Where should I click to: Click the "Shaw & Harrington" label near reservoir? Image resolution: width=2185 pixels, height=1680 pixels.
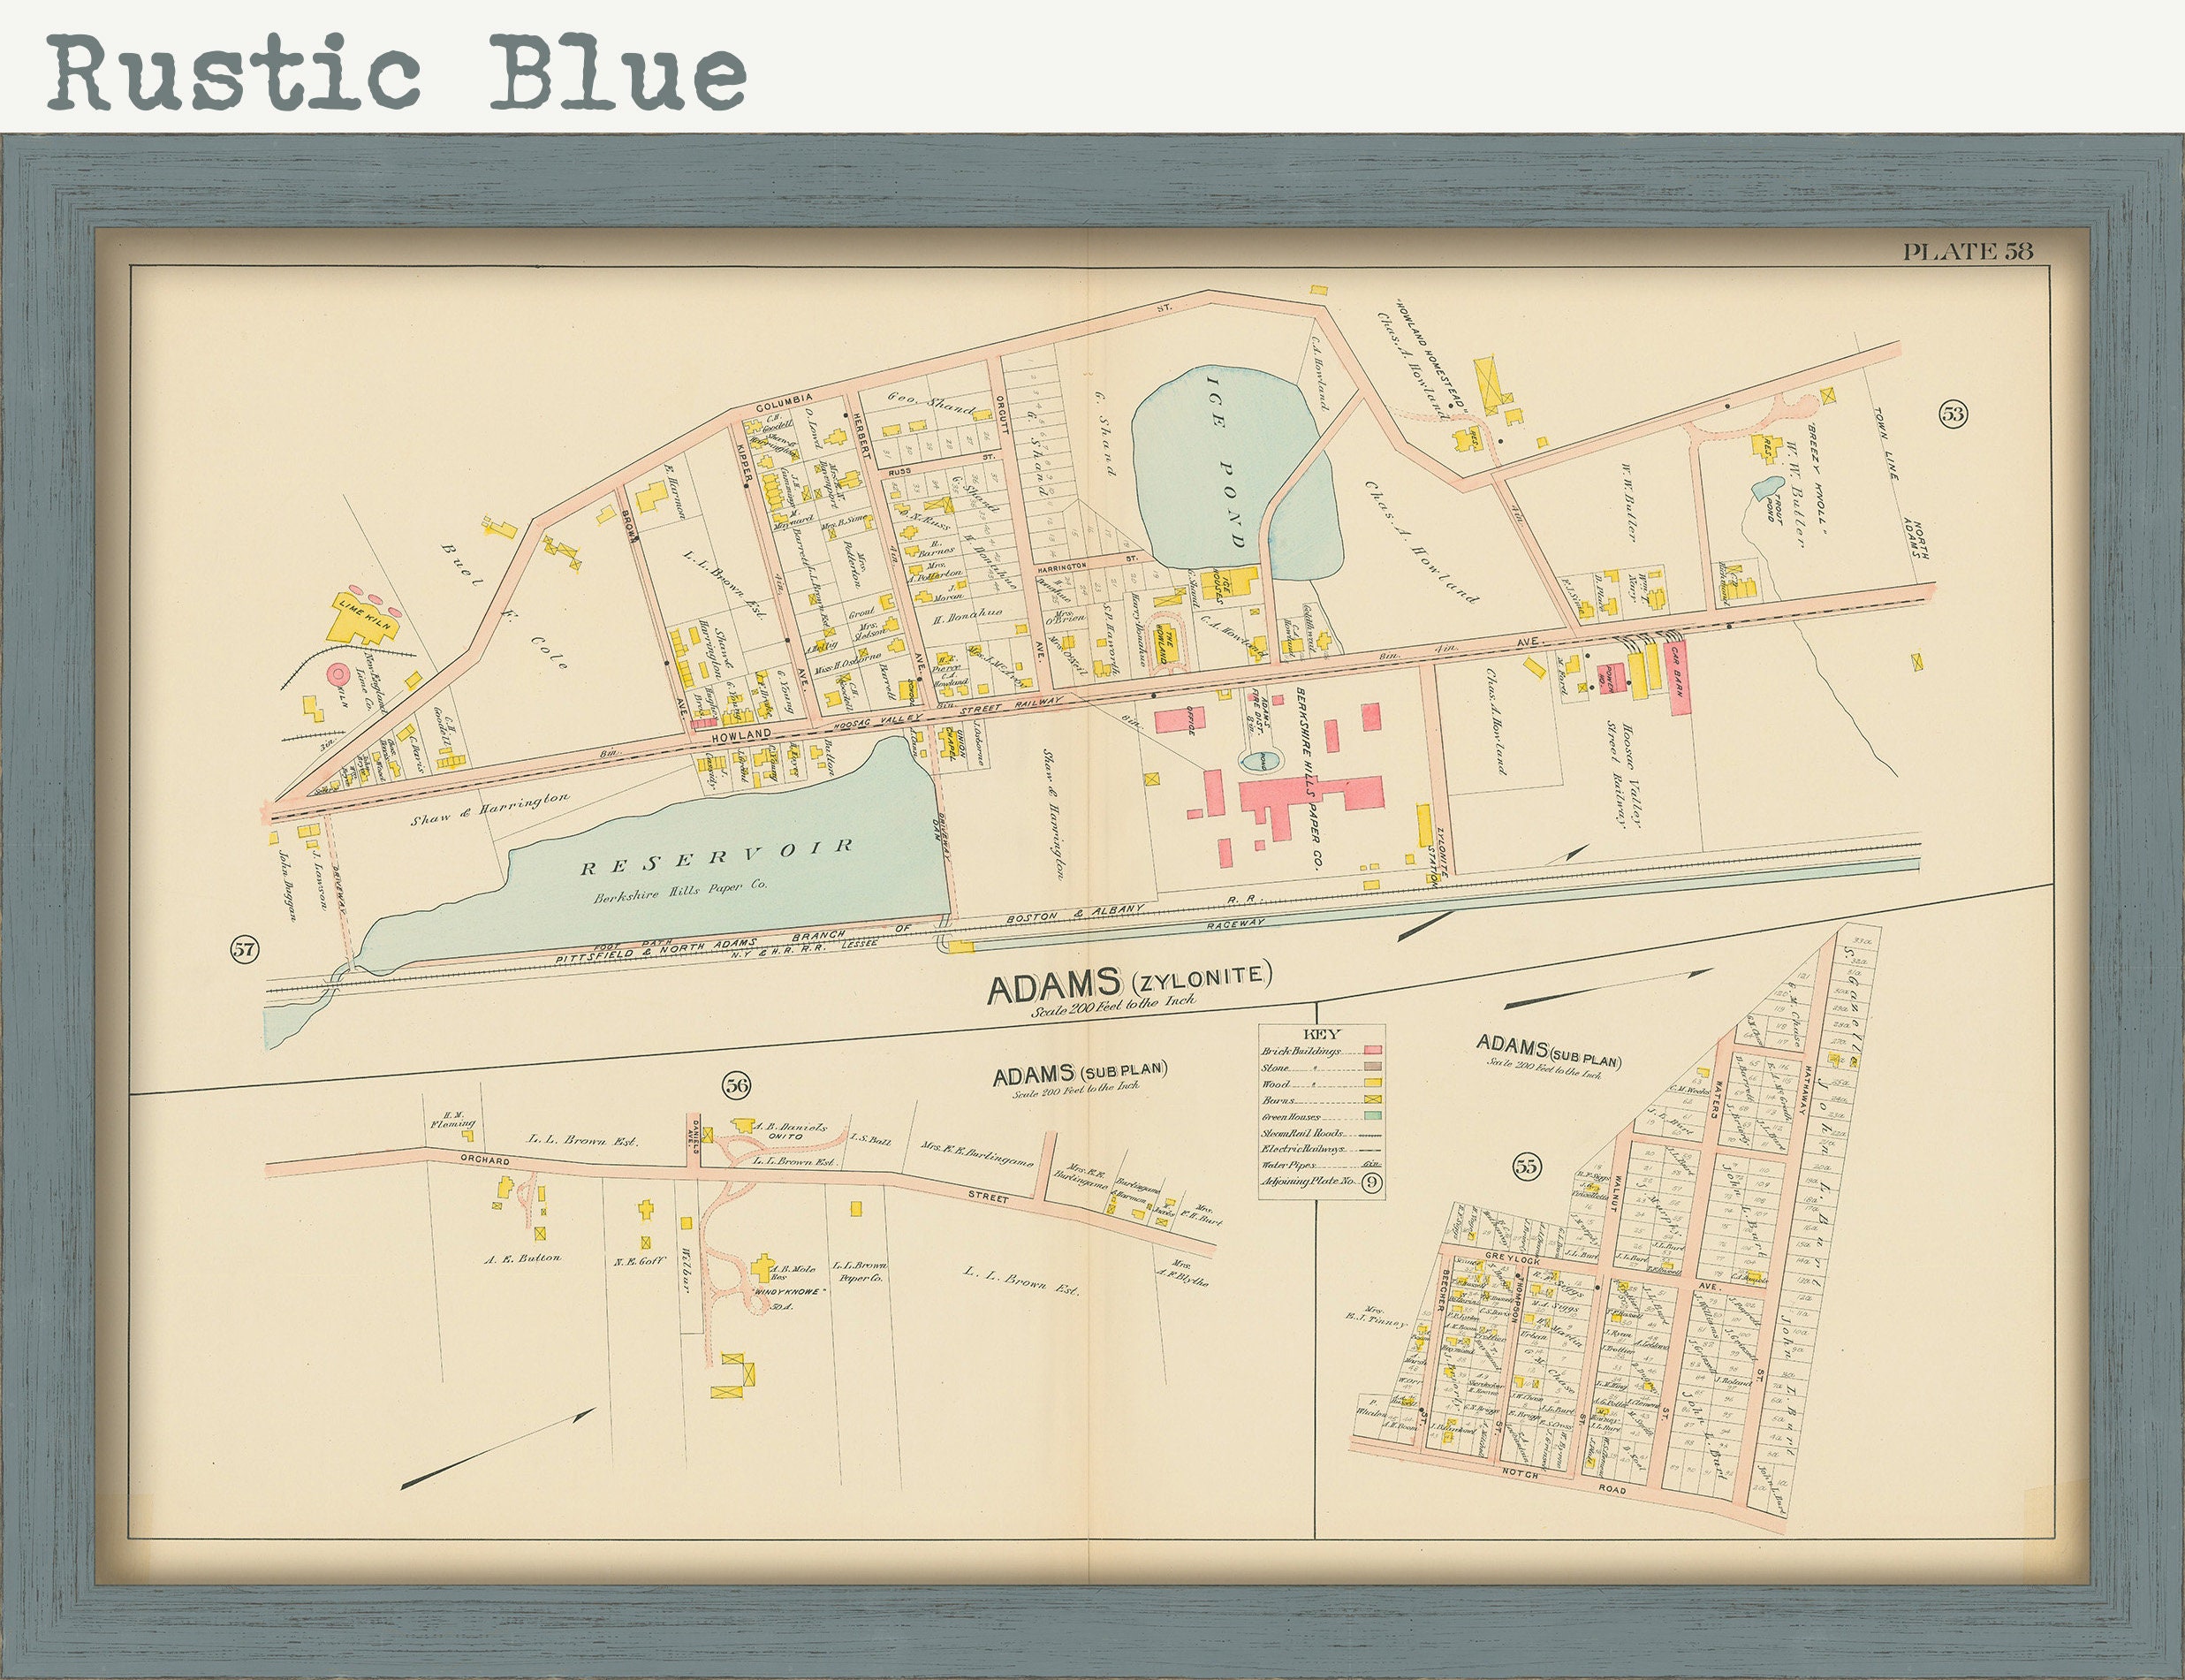tap(489, 809)
